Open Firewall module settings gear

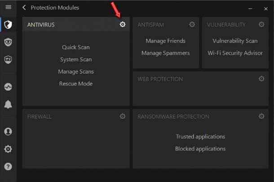(123, 117)
